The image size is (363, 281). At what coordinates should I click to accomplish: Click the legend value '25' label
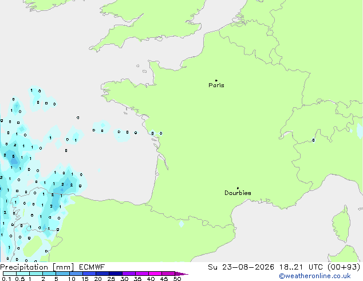(x=111, y=279)
